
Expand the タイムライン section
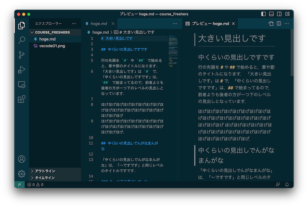[55, 178]
